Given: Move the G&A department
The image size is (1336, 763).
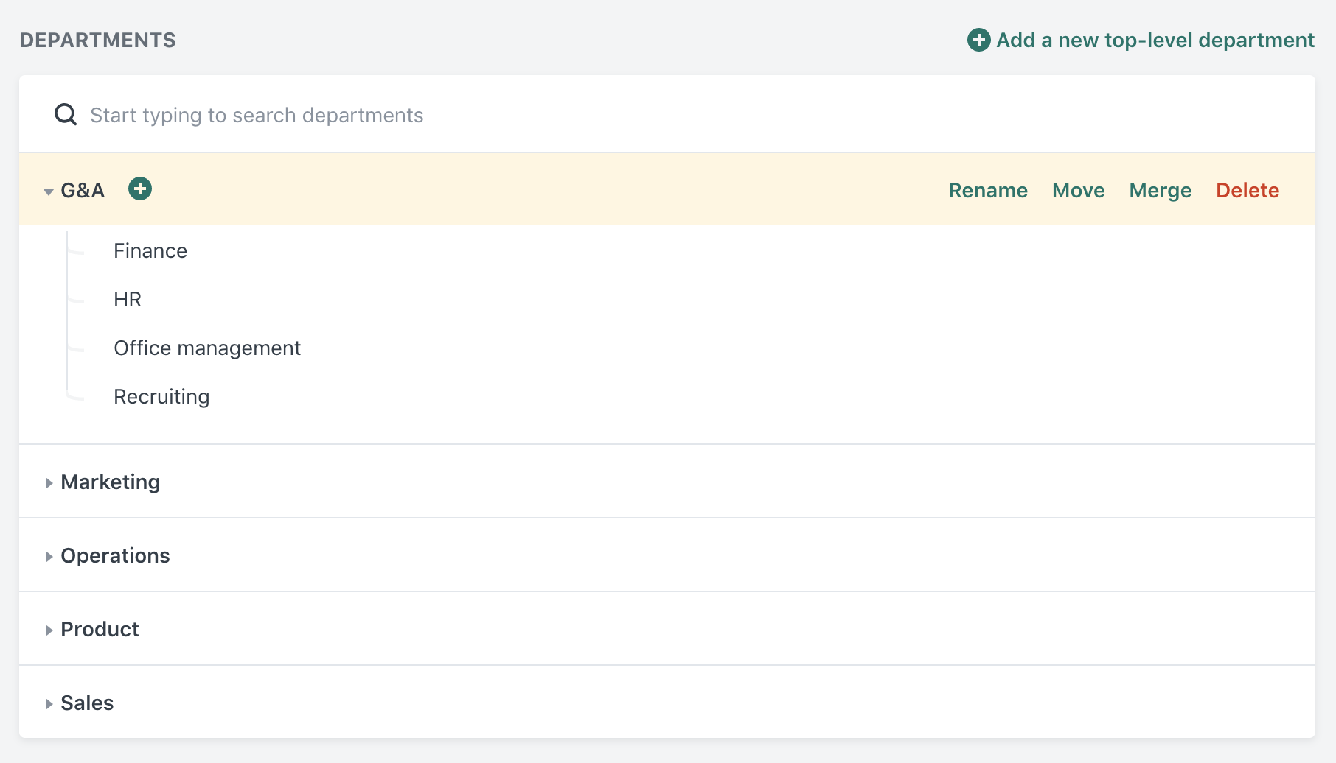Looking at the screenshot, I should [1079, 190].
